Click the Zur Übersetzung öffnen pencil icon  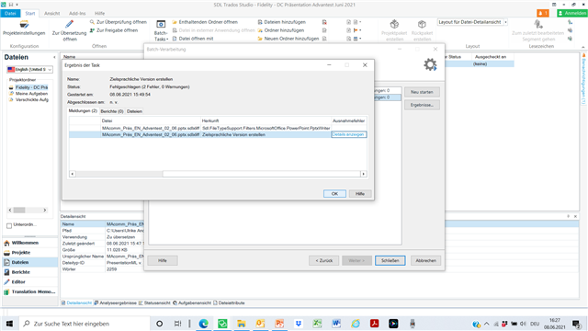[70, 25]
